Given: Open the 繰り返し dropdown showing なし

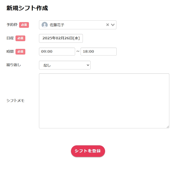Looking at the screenshot, I should click(65, 65).
